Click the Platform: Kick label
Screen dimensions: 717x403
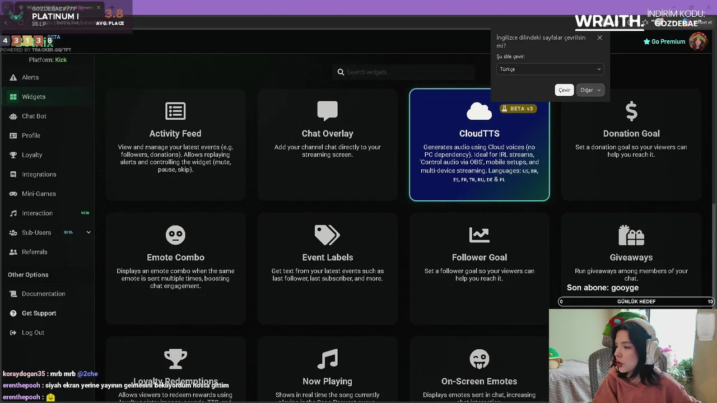point(48,60)
